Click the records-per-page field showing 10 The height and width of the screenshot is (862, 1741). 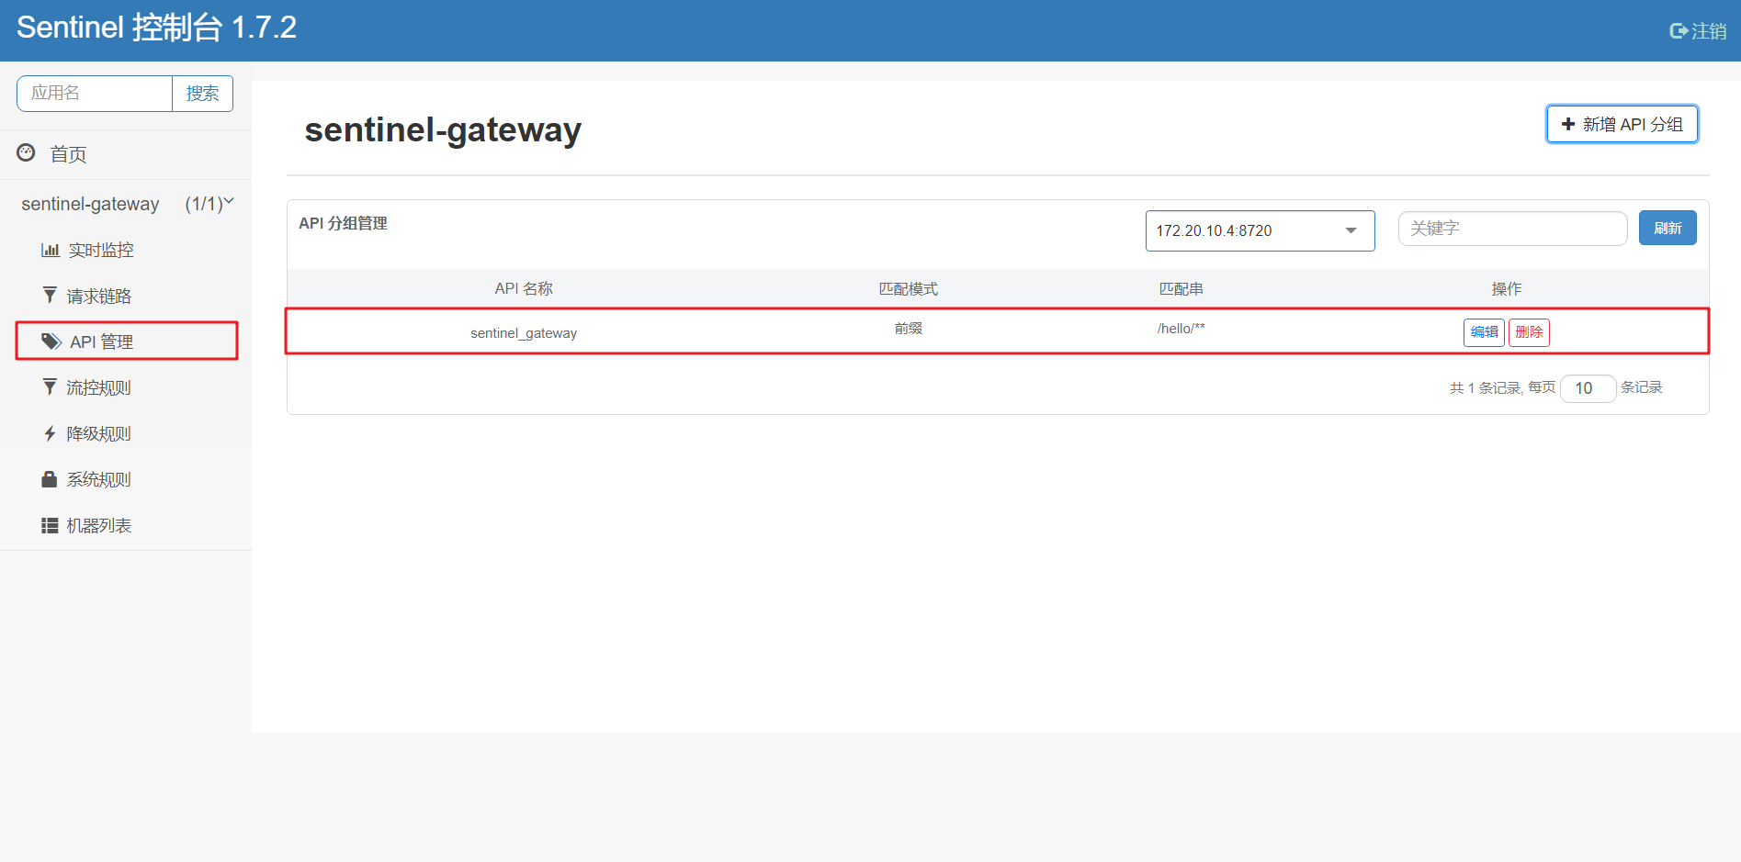tap(1588, 388)
